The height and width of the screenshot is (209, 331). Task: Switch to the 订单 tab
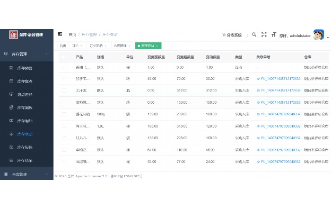point(77,46)
